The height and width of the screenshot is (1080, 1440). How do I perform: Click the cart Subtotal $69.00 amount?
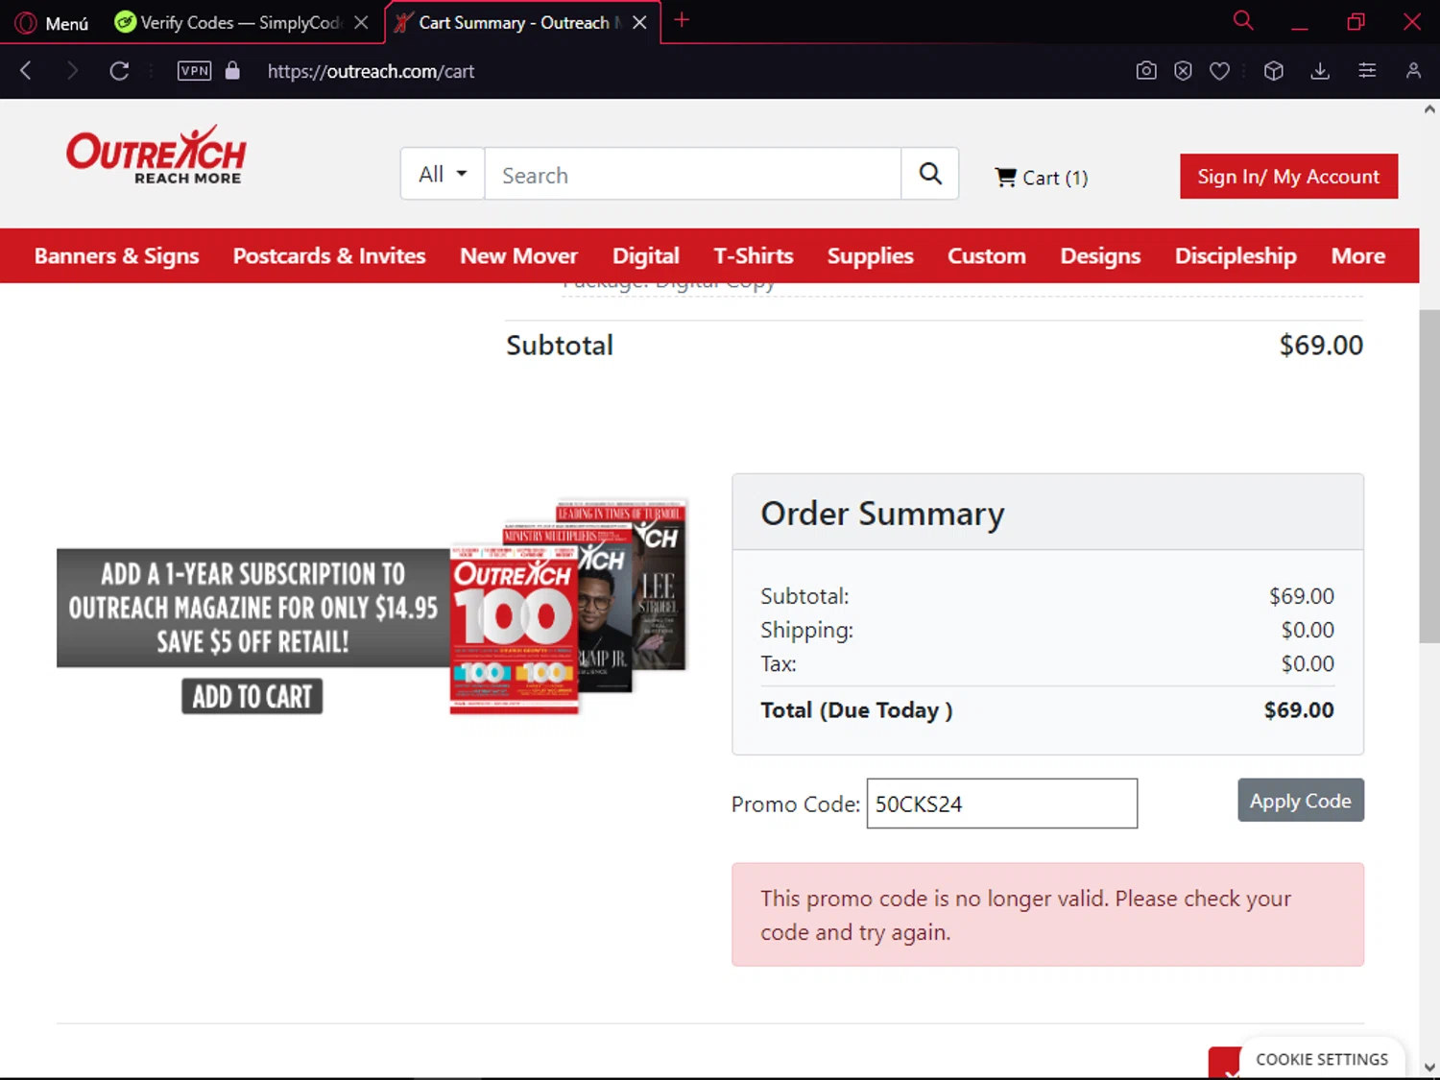tap(1320, 346)
